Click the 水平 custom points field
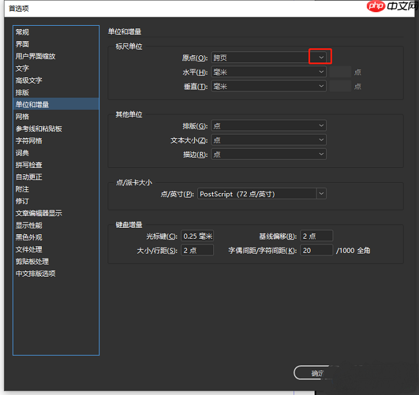 coord(340,72)
